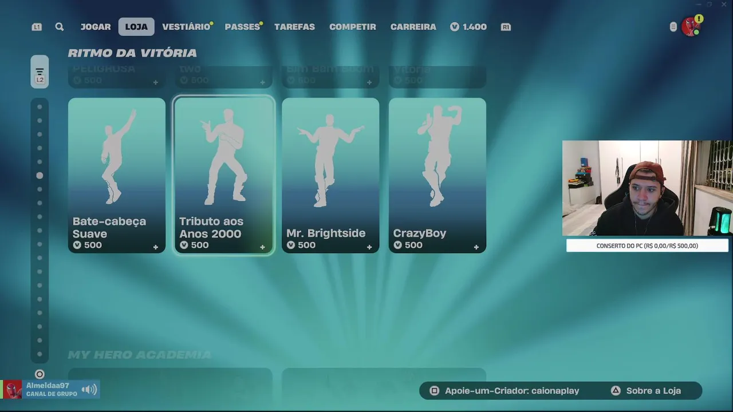
Task: Click Apoie-um-Criador: caionaplay button
Action: [505, 391]
